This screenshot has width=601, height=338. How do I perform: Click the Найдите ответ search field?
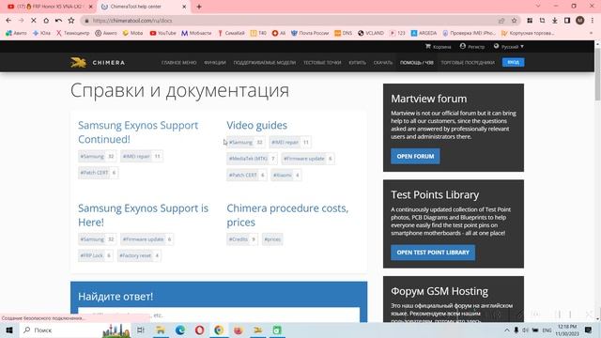point(219,315)
